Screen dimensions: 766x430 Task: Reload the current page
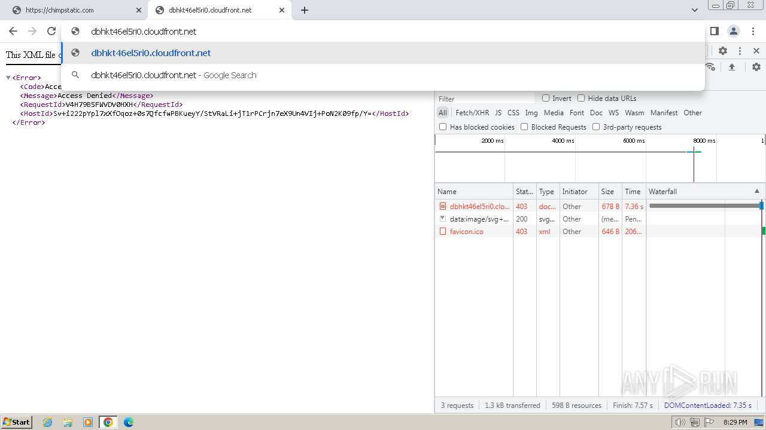51,31
